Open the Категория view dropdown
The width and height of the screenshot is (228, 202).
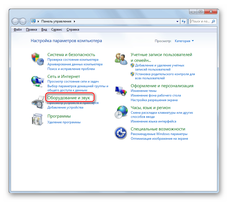click(x=184, y=41)
